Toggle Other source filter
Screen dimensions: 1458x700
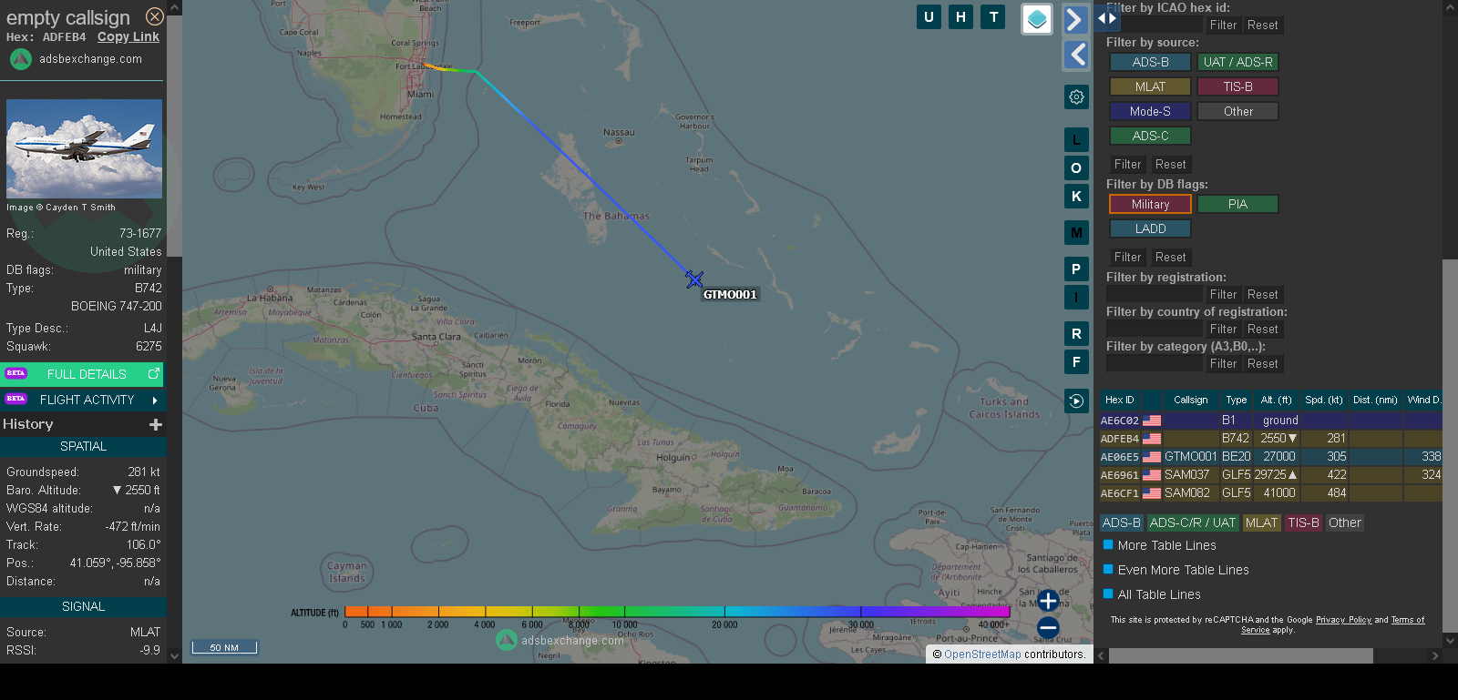tap(1237, 111)
